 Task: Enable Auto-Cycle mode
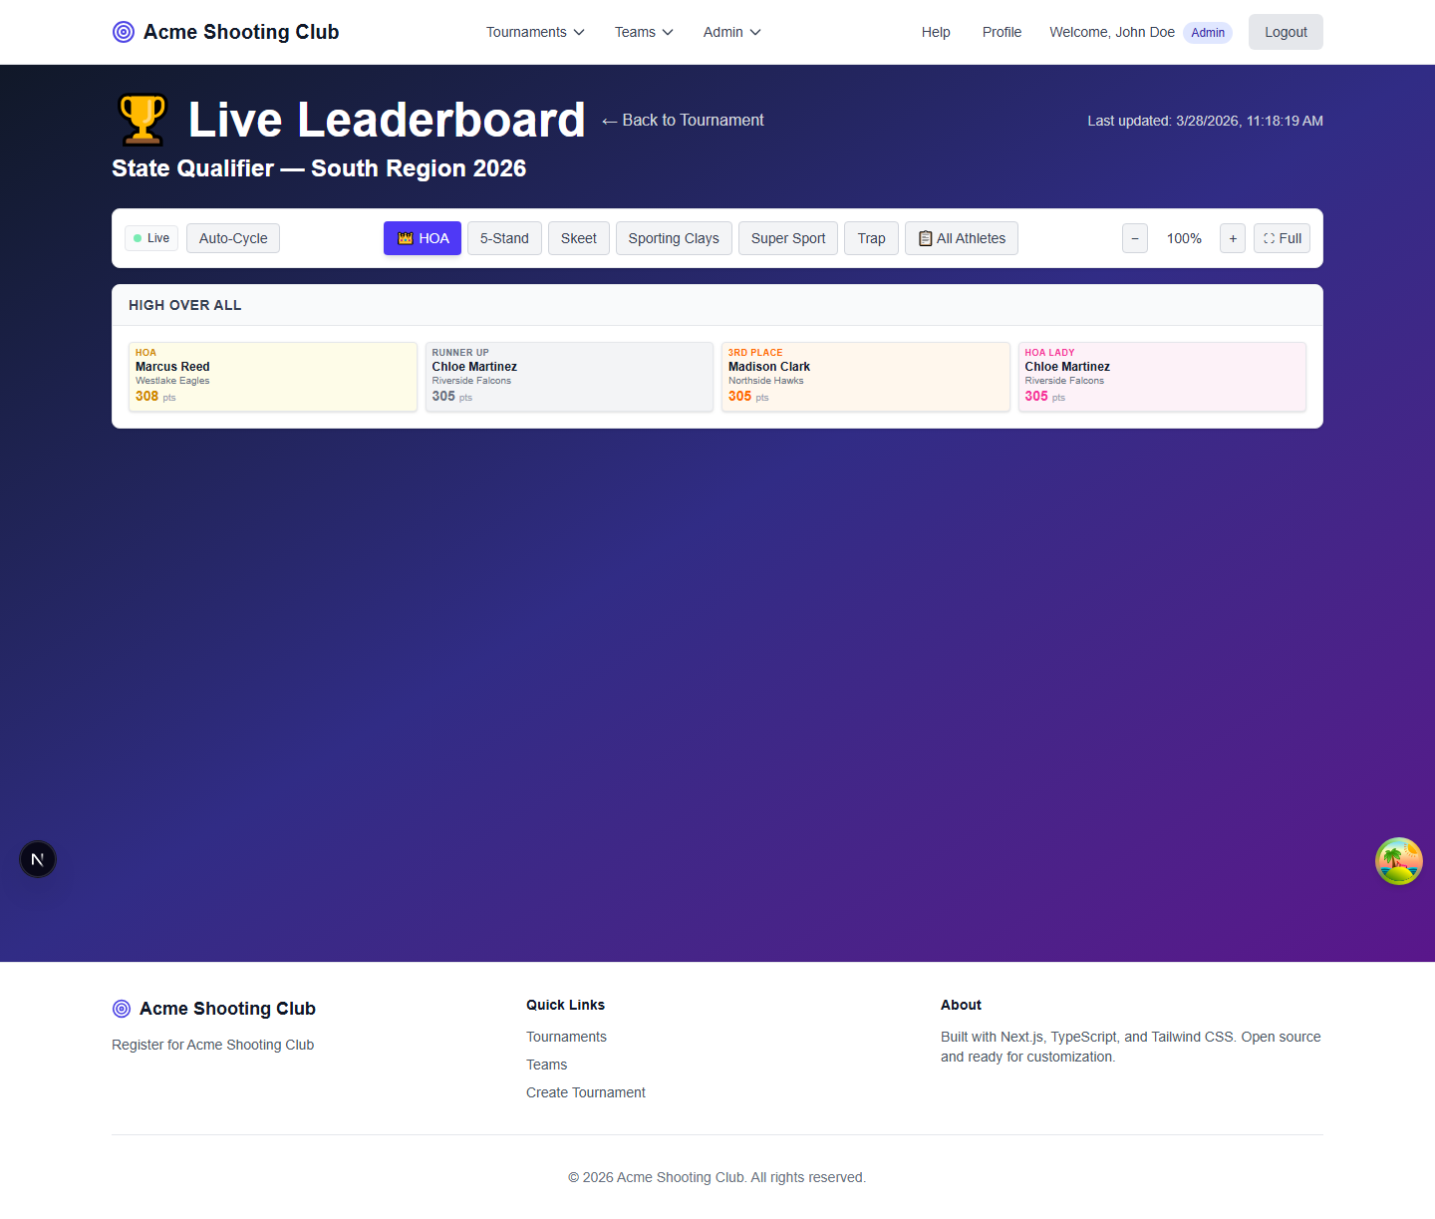[233, 238]
